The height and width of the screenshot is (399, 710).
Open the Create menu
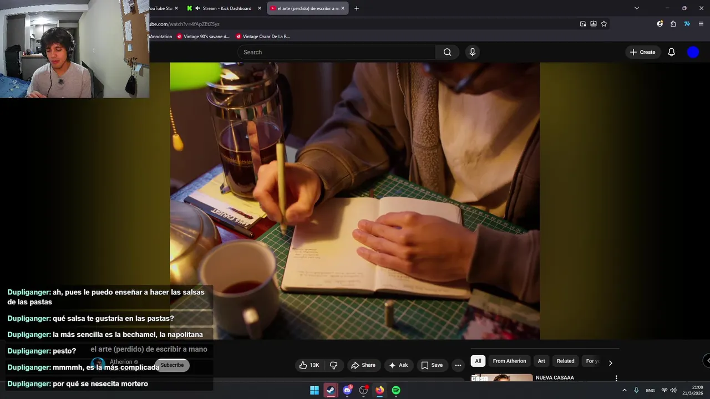point(642,52)
